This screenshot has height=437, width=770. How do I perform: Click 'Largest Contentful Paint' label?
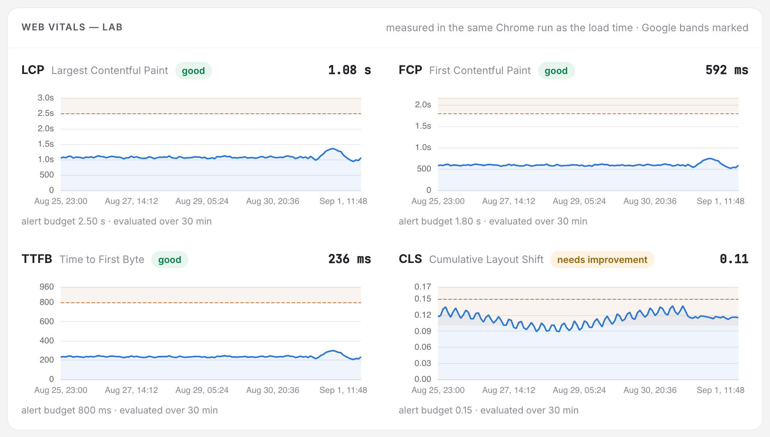pyautogui.click(x=110, y=71)
